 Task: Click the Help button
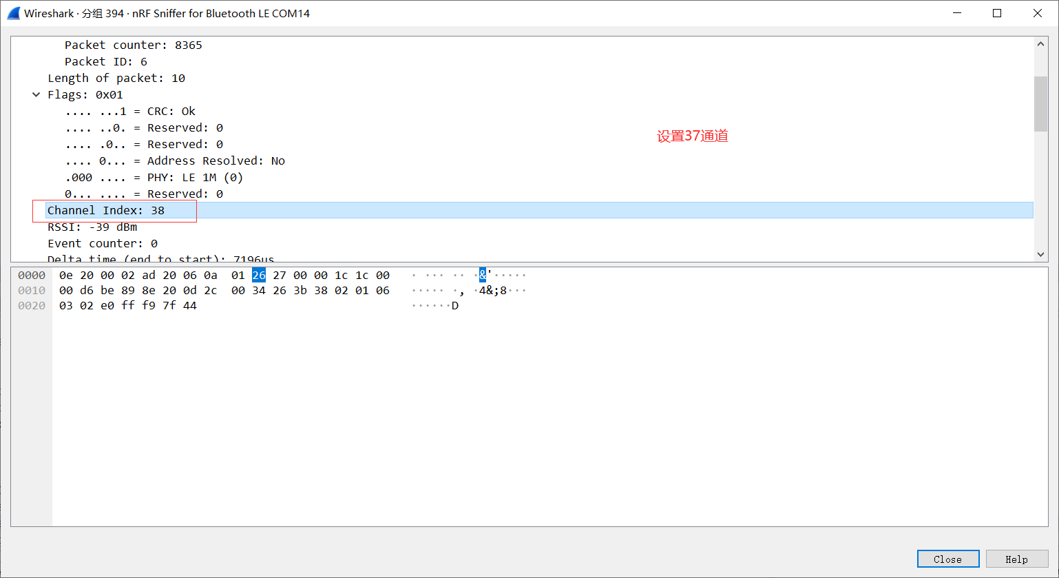click(1016, 559)
